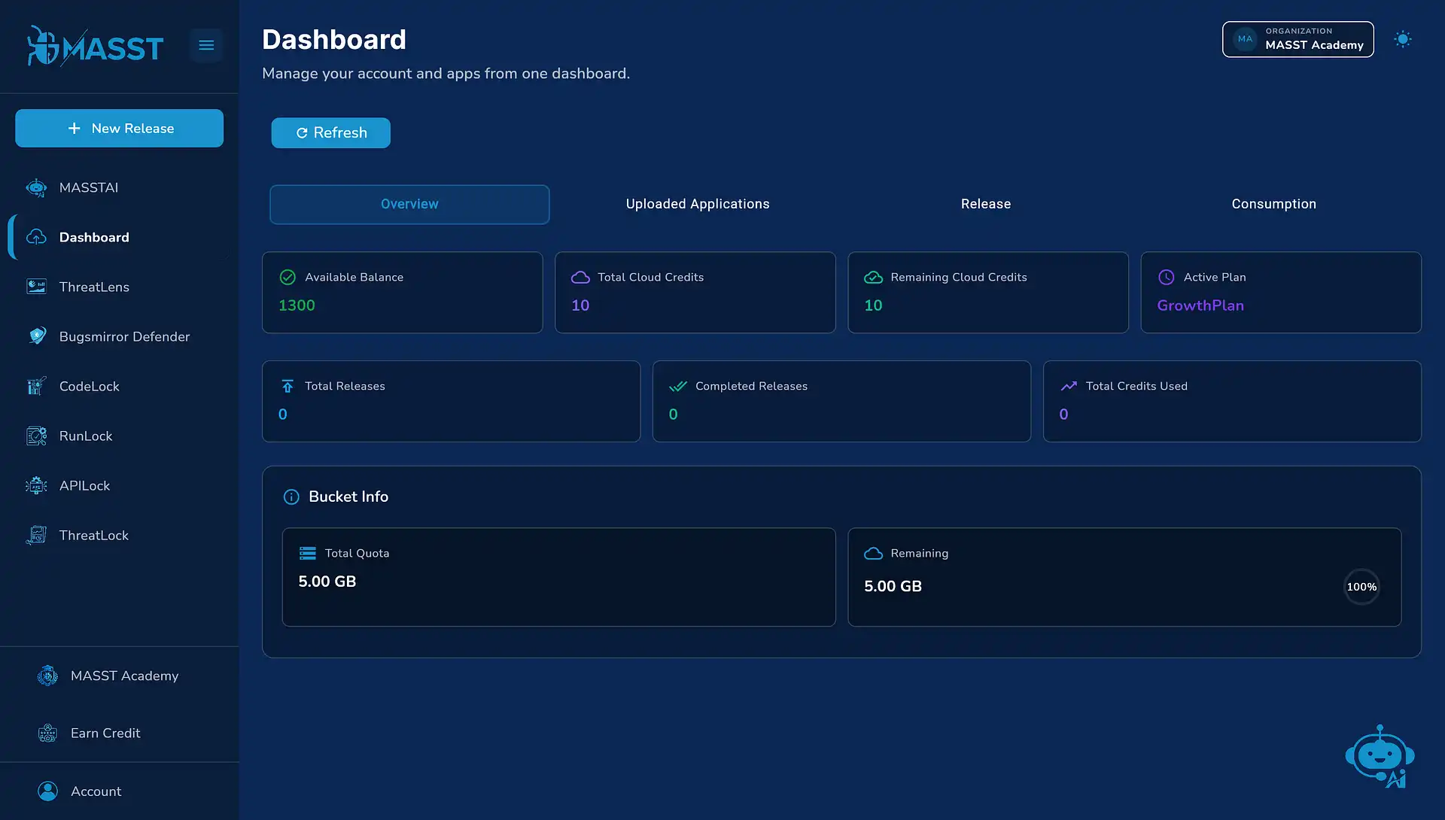Switch to the Uploaded Applications tab
The width and height of the screenshot is (1445, 820).
(x=698, y=204)
